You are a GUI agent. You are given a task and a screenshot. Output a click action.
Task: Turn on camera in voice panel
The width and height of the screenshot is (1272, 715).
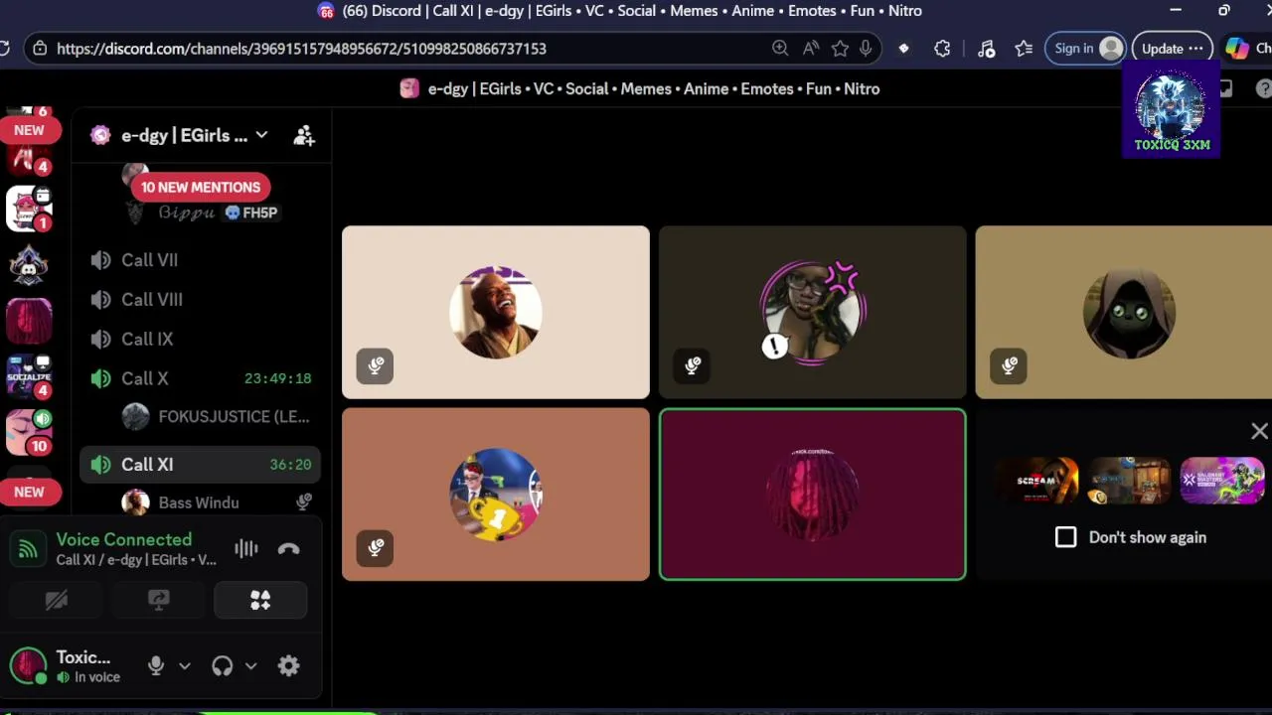click(x=57, y=600)
